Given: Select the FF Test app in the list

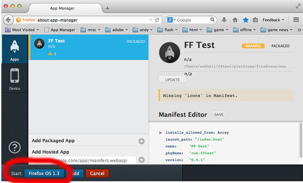Looking at the screenshot, I should (88, 47).
